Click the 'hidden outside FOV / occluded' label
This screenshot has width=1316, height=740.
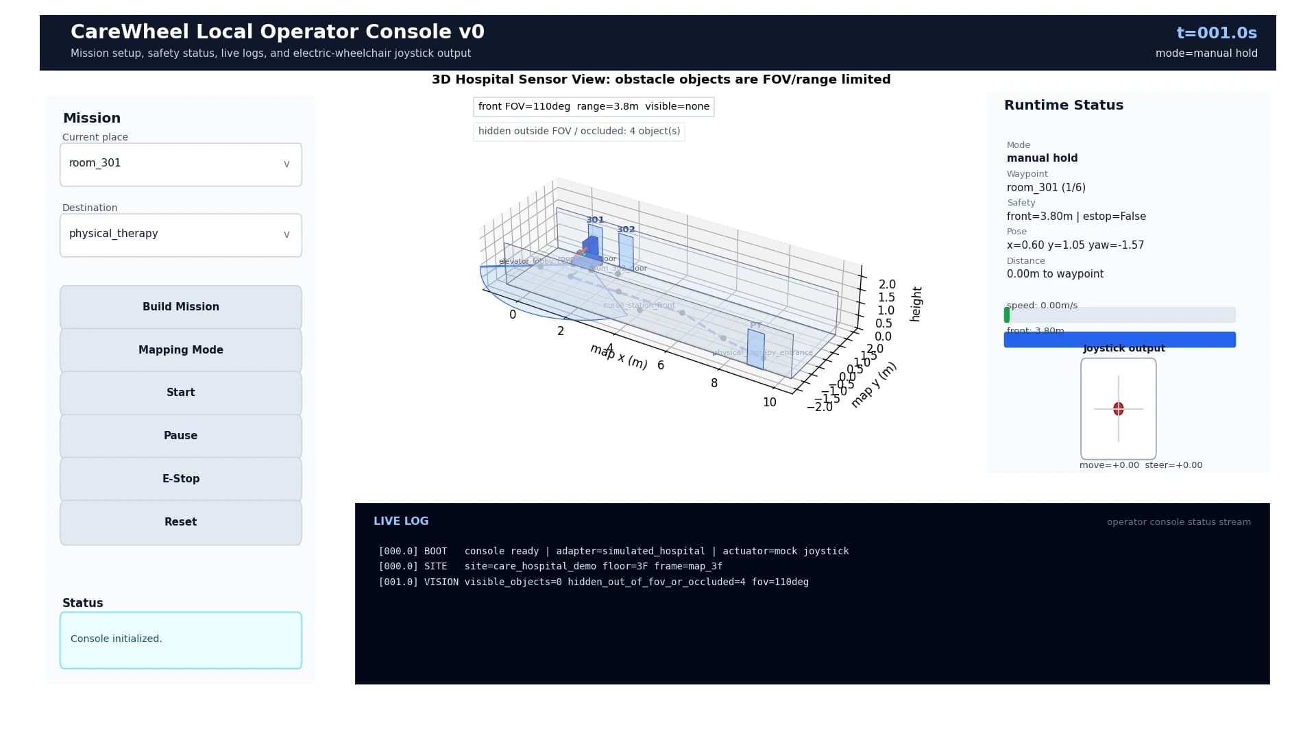[x=579, y=132]
